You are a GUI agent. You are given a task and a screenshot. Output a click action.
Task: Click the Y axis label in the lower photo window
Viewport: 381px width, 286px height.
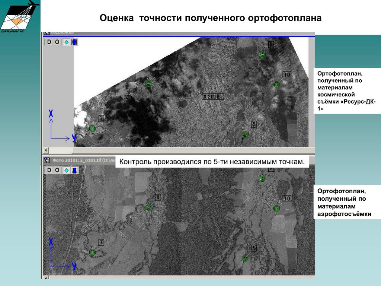[74, 266]
